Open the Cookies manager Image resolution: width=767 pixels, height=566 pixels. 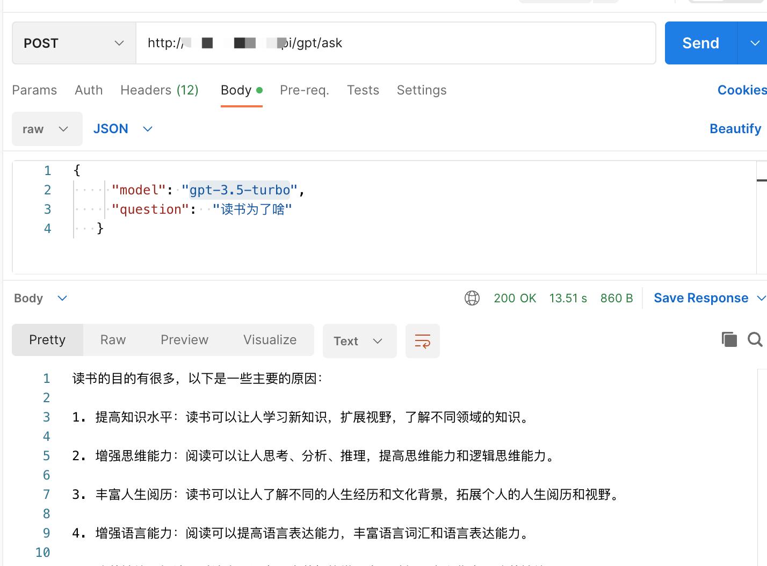click(x=741, y=90)
